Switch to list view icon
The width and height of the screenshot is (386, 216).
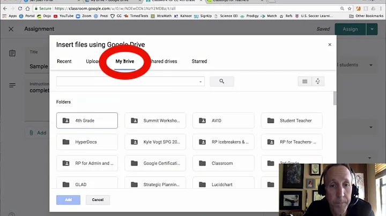(x=305, y=81)
